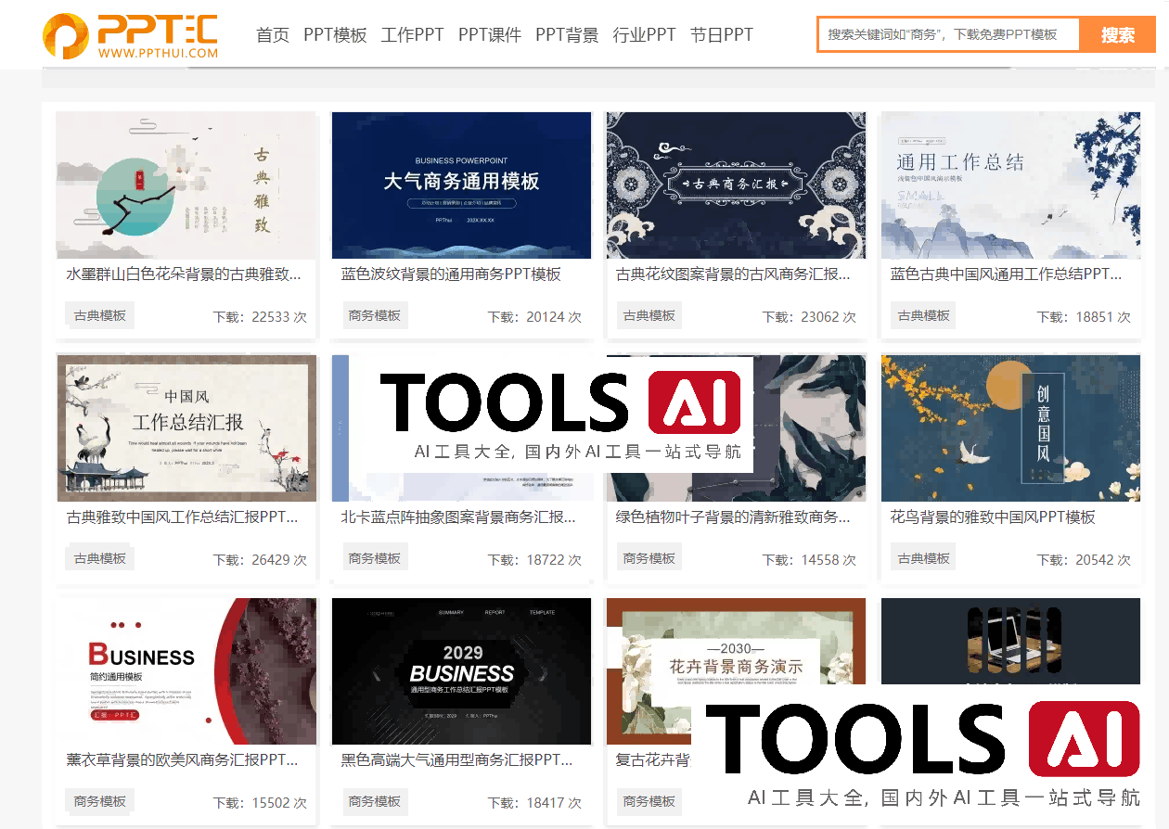Open the 大气商务通用模板 blue thumbnail
This screenshot has width=1169, height=829.
tap(461, 185)
